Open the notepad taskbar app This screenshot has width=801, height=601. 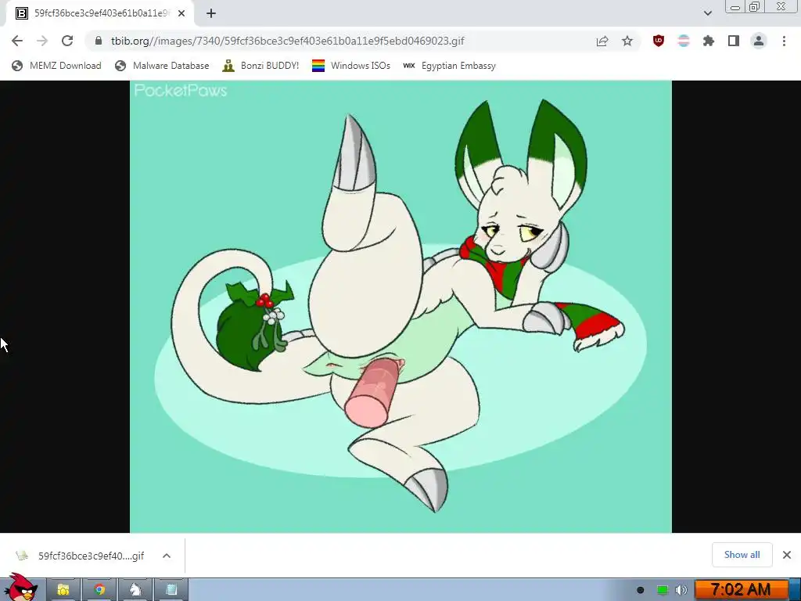[x=171, y=590]
